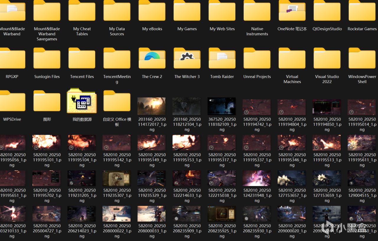The image size is (378, 241).
Task: Open the My Cheat Tables folder icon
Action: click(82, 11)
